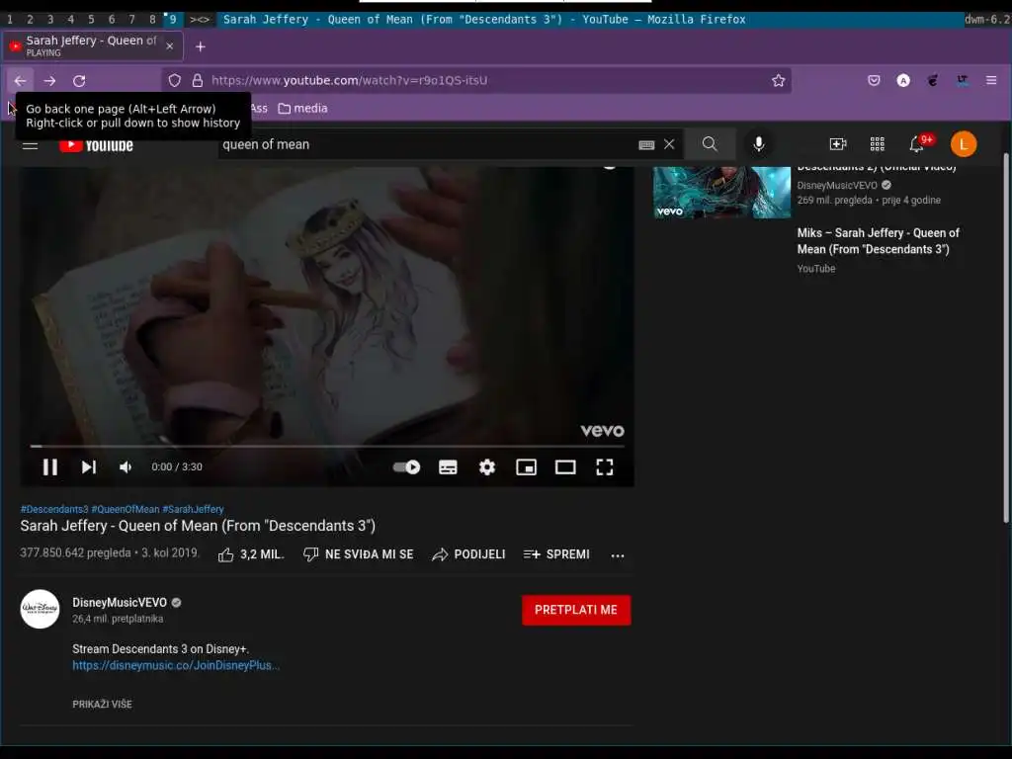The width and height of the screenshot is (1012, 759).
Task: Share the video with PODIJELI
Action: (469, 554)
